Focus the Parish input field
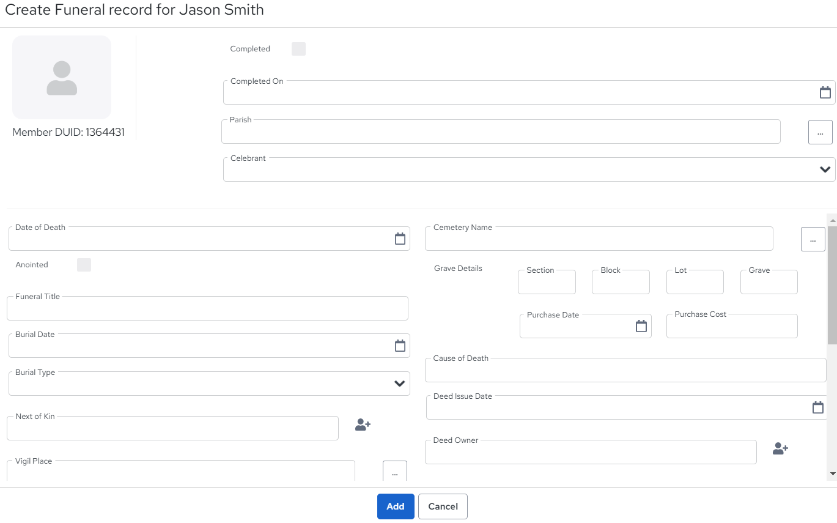 point(501,132)
